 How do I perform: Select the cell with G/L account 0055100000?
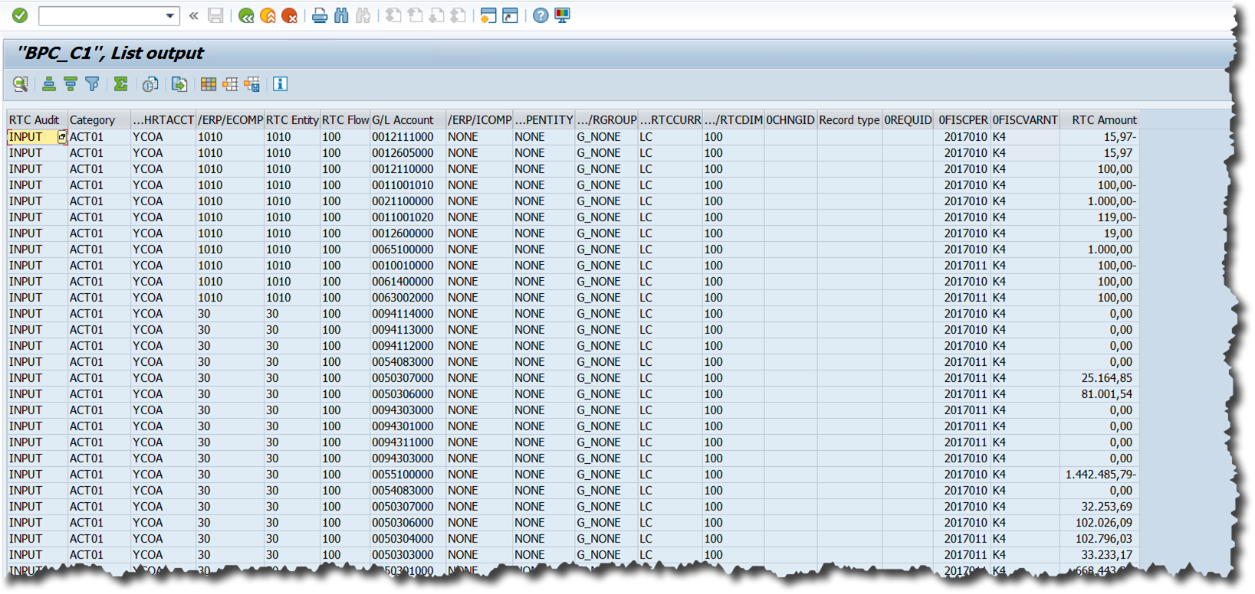(x=402, y=475)
